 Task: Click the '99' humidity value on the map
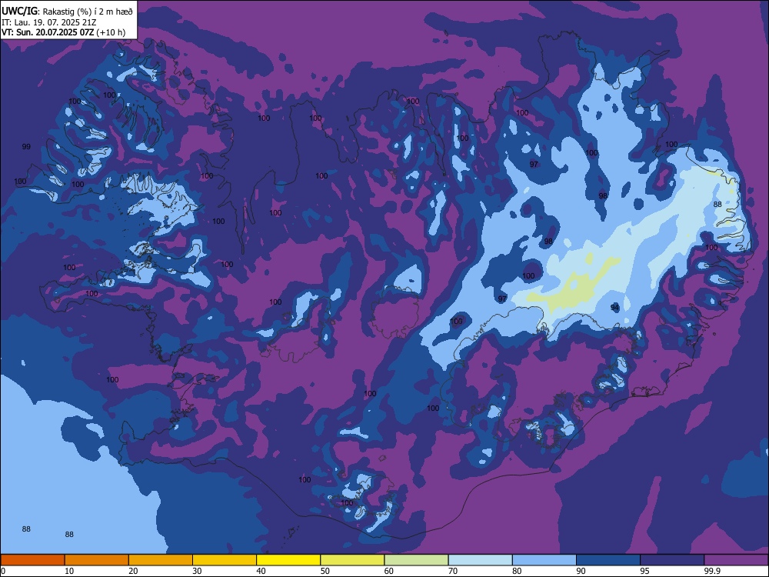[x=26, y=147]
